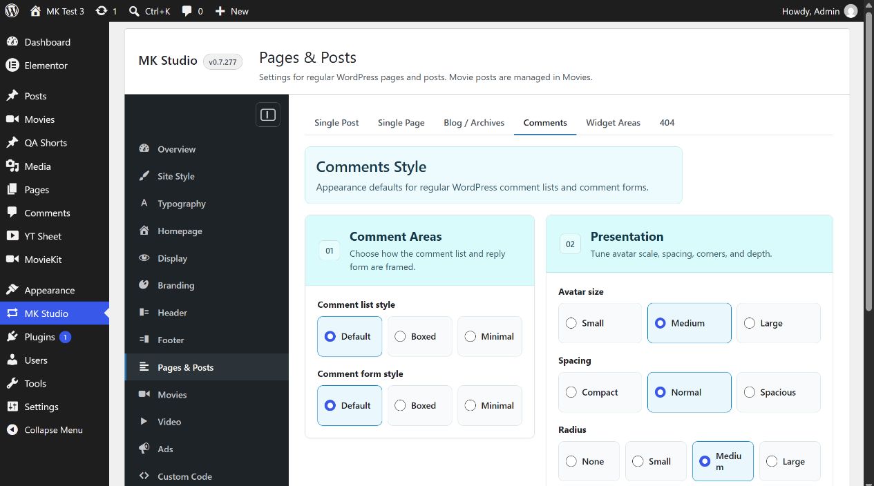874x486 pixels.
Task: Click the Ads megaphone icon
Action: point(144,449)
